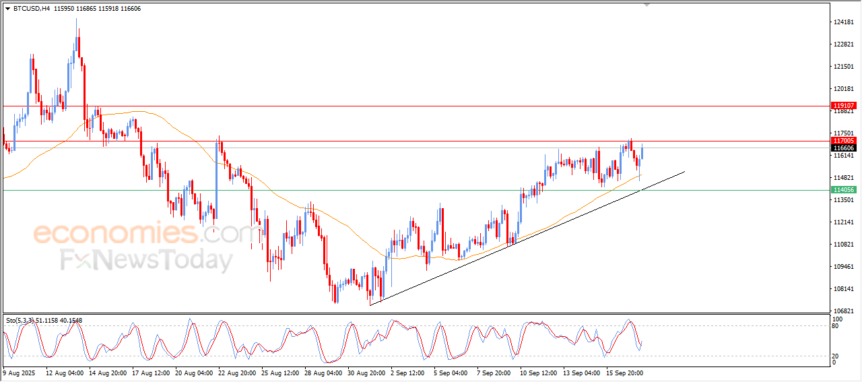Image resolution: width=862 pixels, height=382 pixels.
Task: Click the 14 Aug 20:00 time label
Action: point(108,372)
